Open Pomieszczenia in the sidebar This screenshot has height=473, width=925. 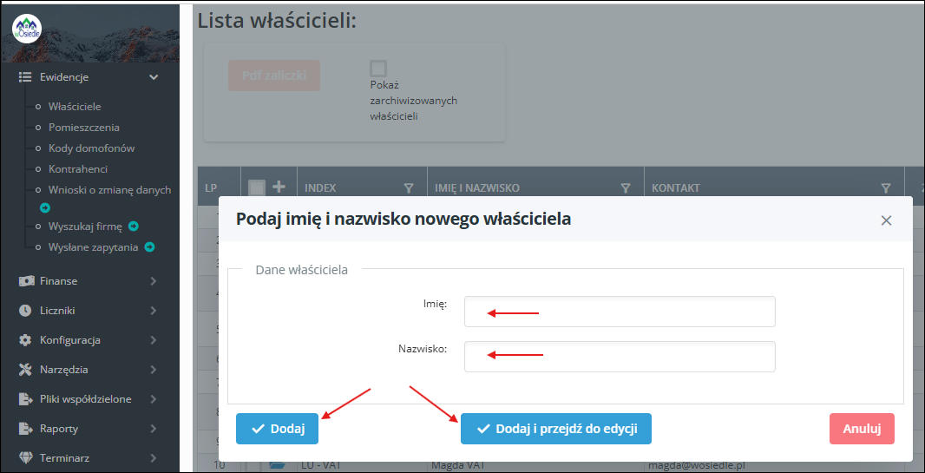tap(84, 128)
